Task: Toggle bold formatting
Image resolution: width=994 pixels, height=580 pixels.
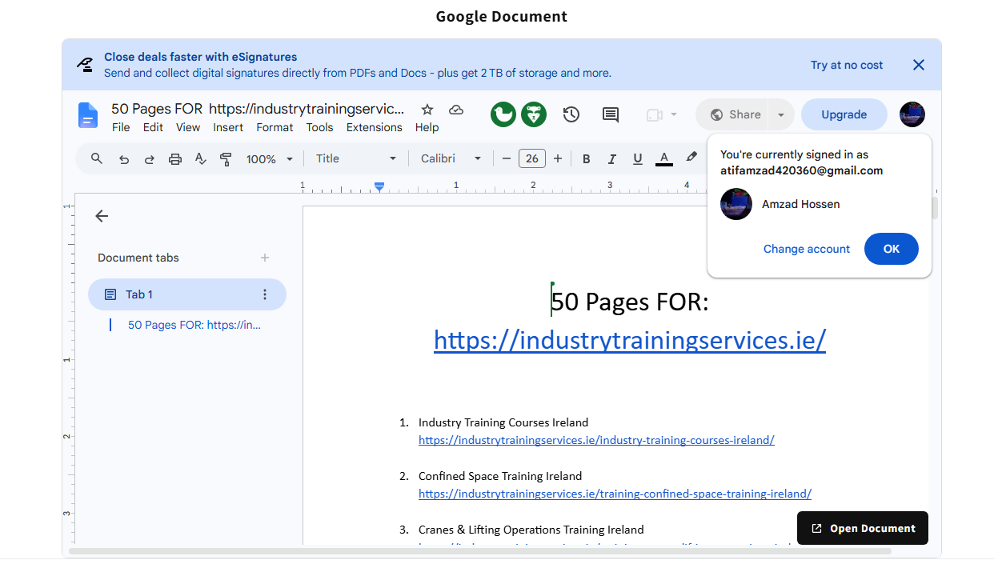Action: (587, 159)
